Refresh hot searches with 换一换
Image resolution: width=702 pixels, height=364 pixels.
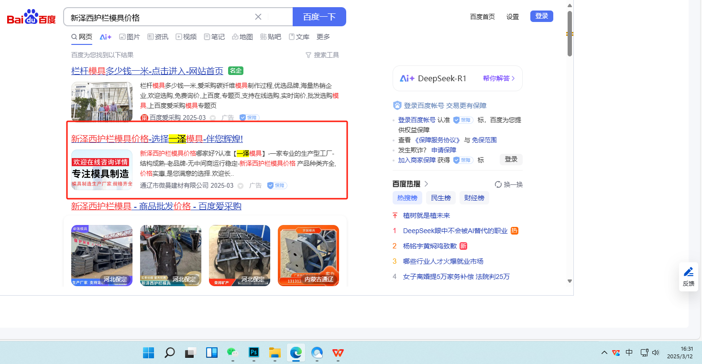(509, 184)
